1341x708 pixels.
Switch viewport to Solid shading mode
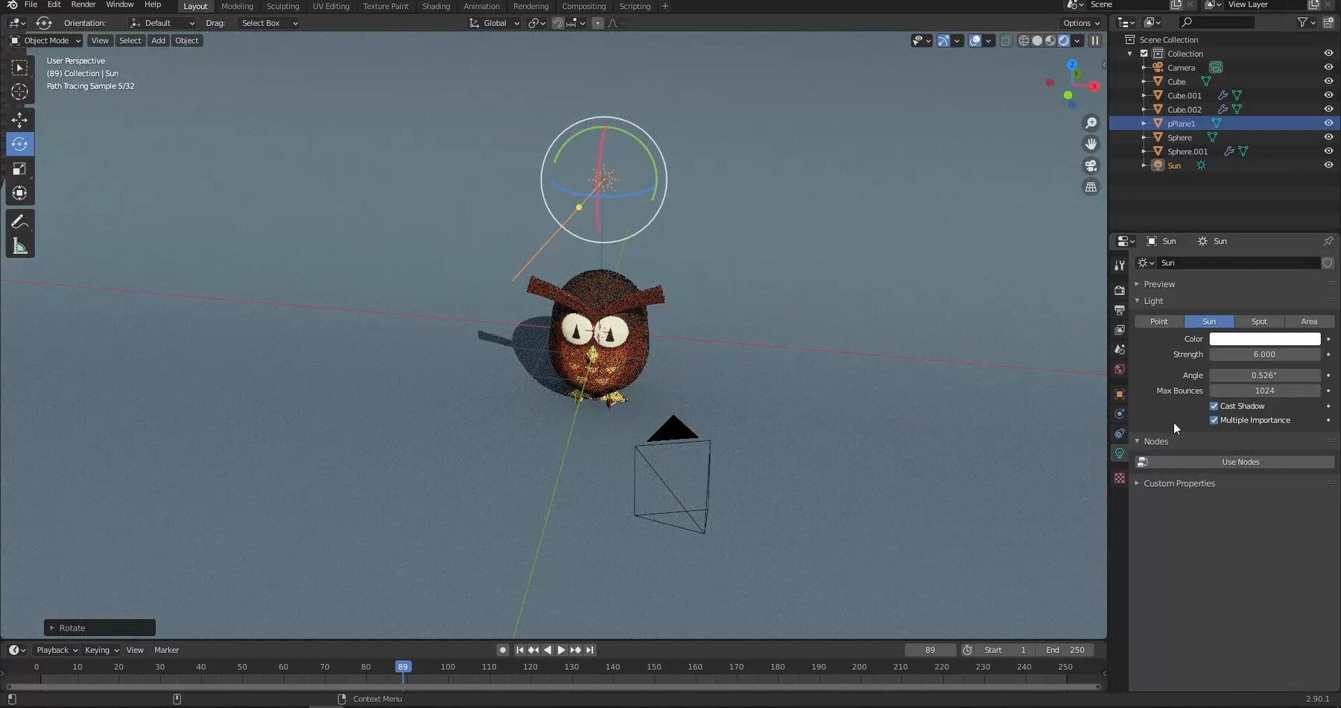point(1036,41)
